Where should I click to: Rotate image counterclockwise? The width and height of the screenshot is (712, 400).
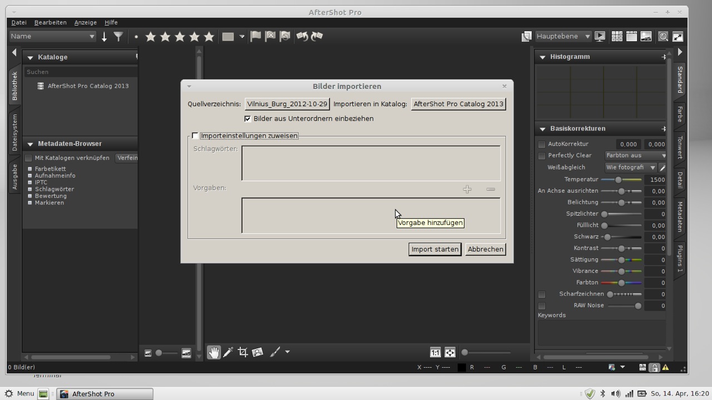click(302, 36)
